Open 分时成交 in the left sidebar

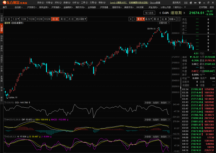[x=2, y=59]
